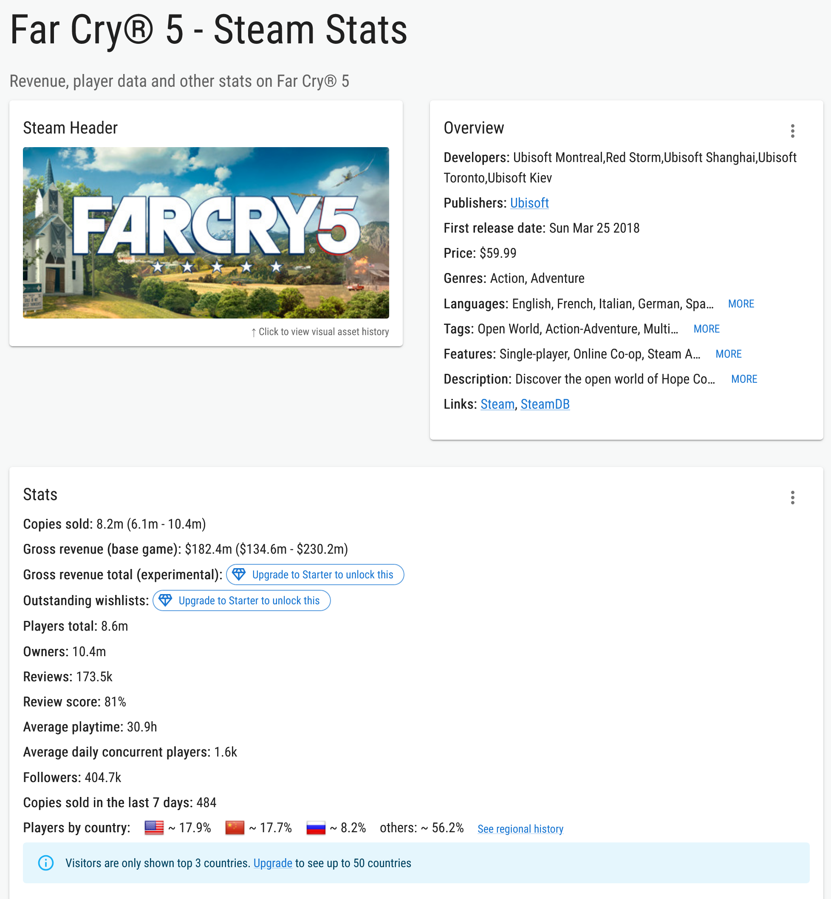Click the Overview card title
The height and width of the screenshot is (899, 831).
point(474,128)
